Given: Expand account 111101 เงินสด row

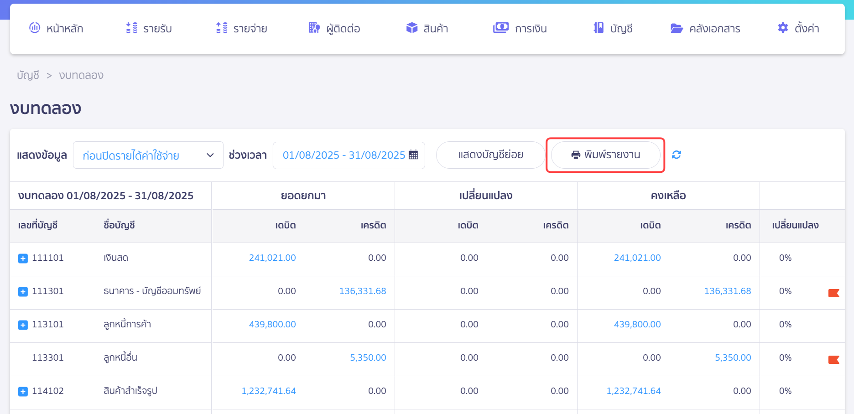Looking at the screenshot, I should tap(23, 259).
